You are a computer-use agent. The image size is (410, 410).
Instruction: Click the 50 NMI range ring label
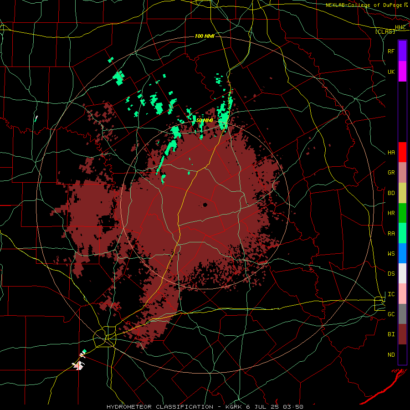click(x=205, y=120)
